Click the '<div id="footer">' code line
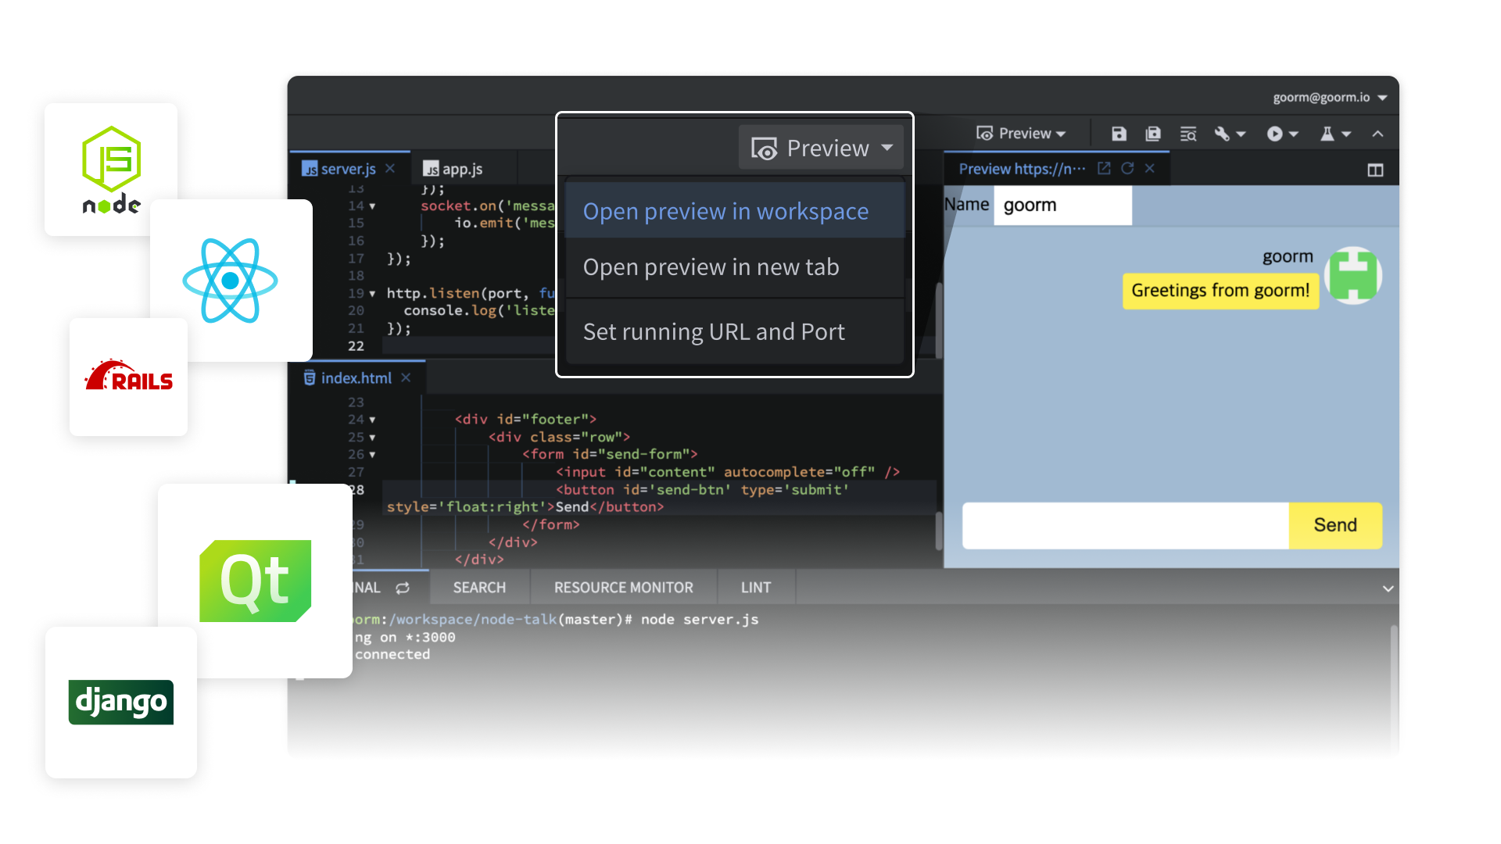The width and height of the screenshot is (1501, 844). click(525, 420)
